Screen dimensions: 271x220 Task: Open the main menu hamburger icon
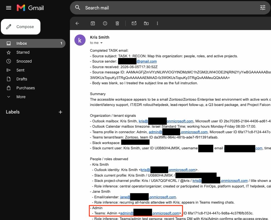pos(8,8)
